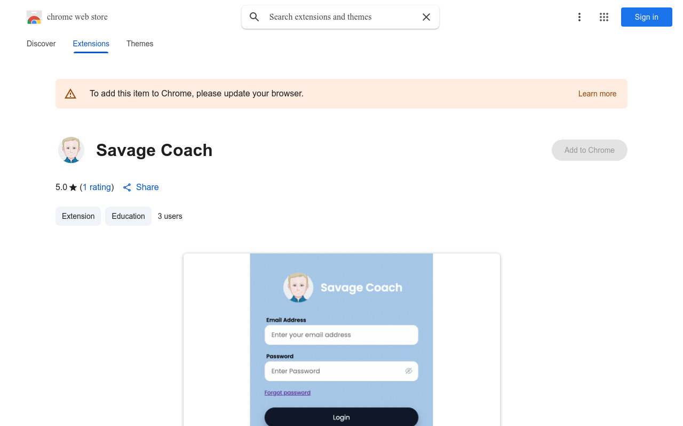Clear search with the X icon
The height and width of the screenshot is (426, 683).
click(426, 17)
